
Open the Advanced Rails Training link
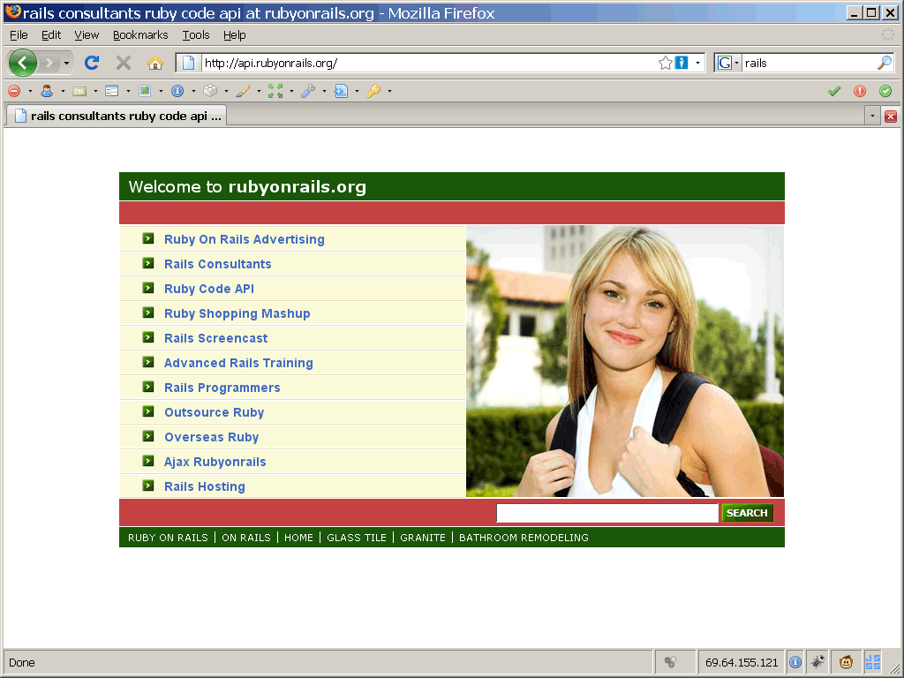(x=238, y=363)
